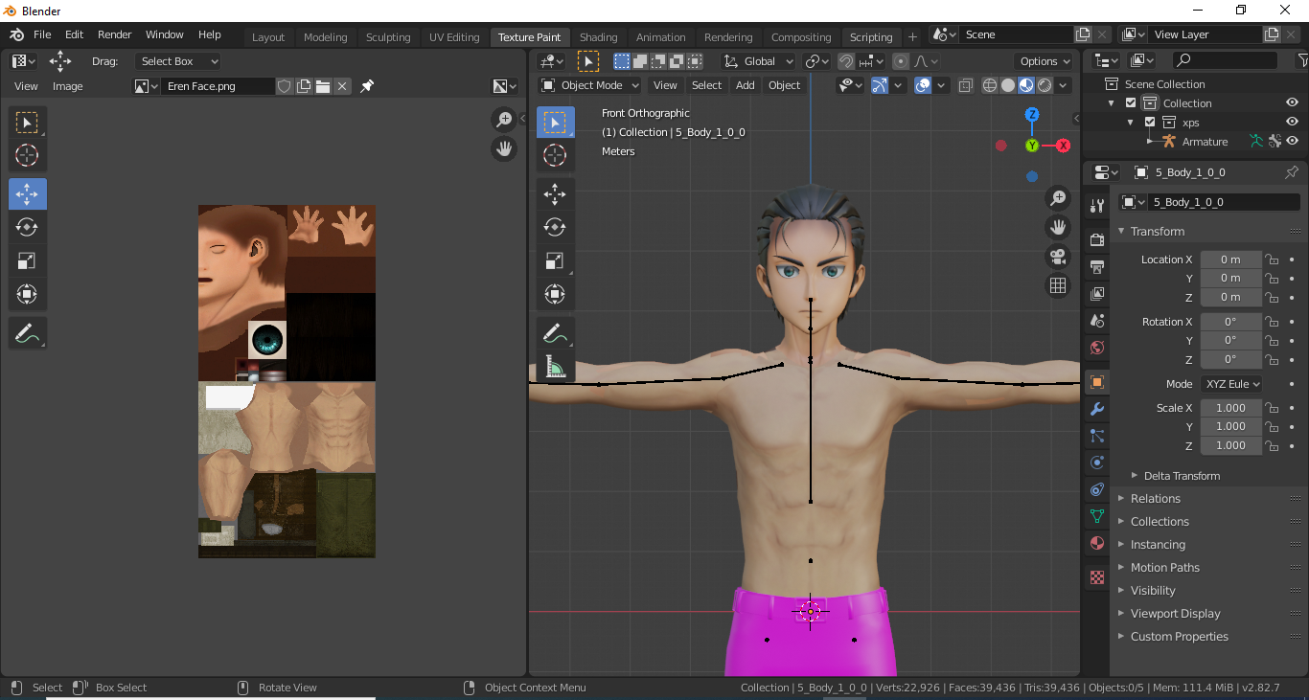Open the rotation Mode XYZ Euler dropdown
This screenshot has height=700, width=1309.
(x=1231, y=384)
